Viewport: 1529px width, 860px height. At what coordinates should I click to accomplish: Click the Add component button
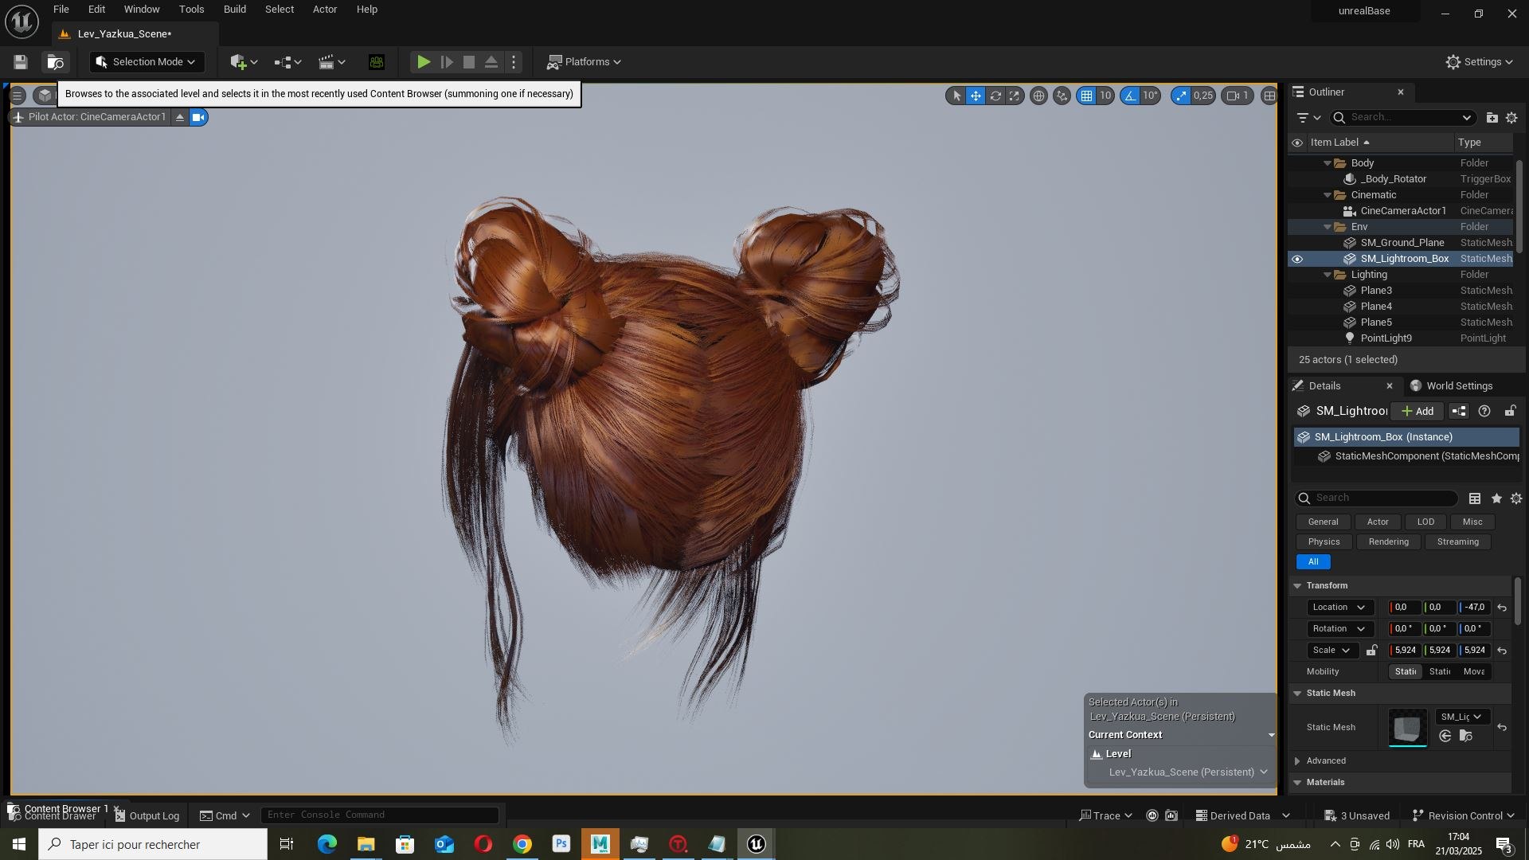pos(1418,412)
